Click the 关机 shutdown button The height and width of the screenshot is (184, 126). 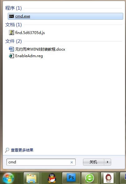coord(93,162)
